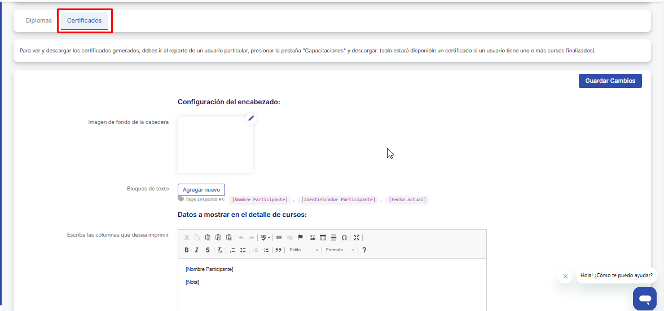Click Agregar nuevo to add a text block

(x=201, y=190)
